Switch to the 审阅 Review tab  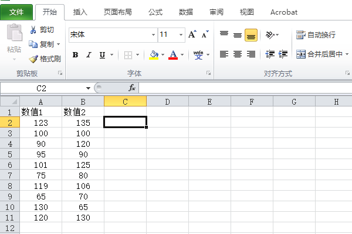pos(216,12)
